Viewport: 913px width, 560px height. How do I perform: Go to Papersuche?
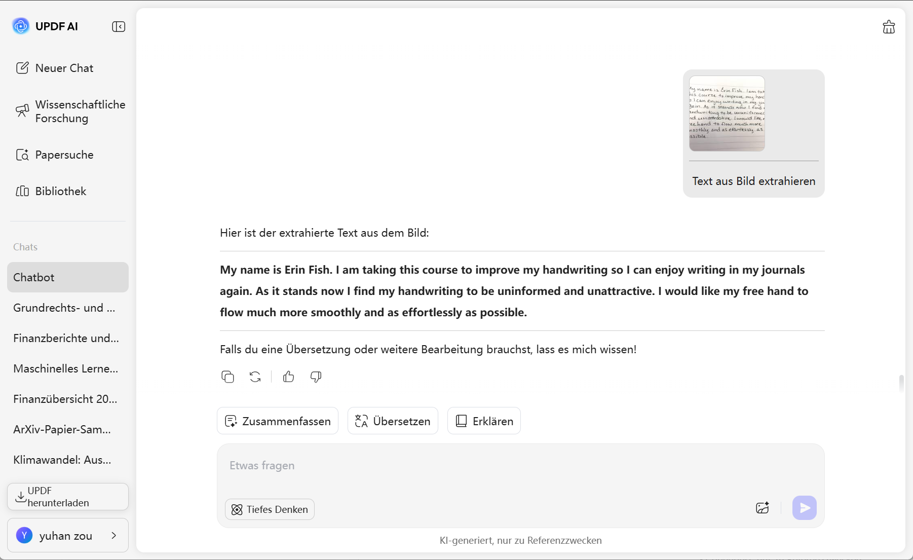click(x=55, y=155)
